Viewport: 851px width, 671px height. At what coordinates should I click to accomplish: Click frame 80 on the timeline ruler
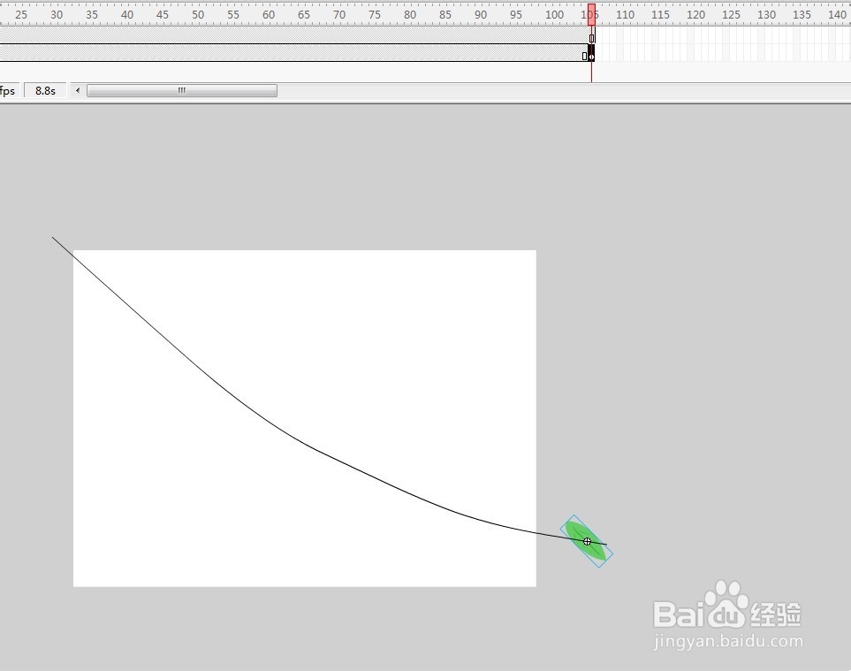pos(410,15)
